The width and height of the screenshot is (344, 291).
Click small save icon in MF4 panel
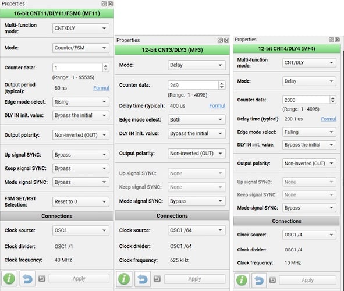pyautogui.click(x=272, y=280)
